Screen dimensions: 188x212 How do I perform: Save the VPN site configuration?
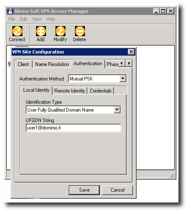tap(84, 190)
